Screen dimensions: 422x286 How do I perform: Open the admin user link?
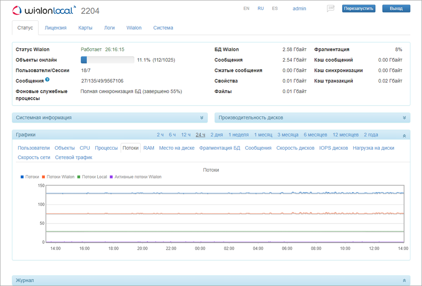(x=299, y=8)
